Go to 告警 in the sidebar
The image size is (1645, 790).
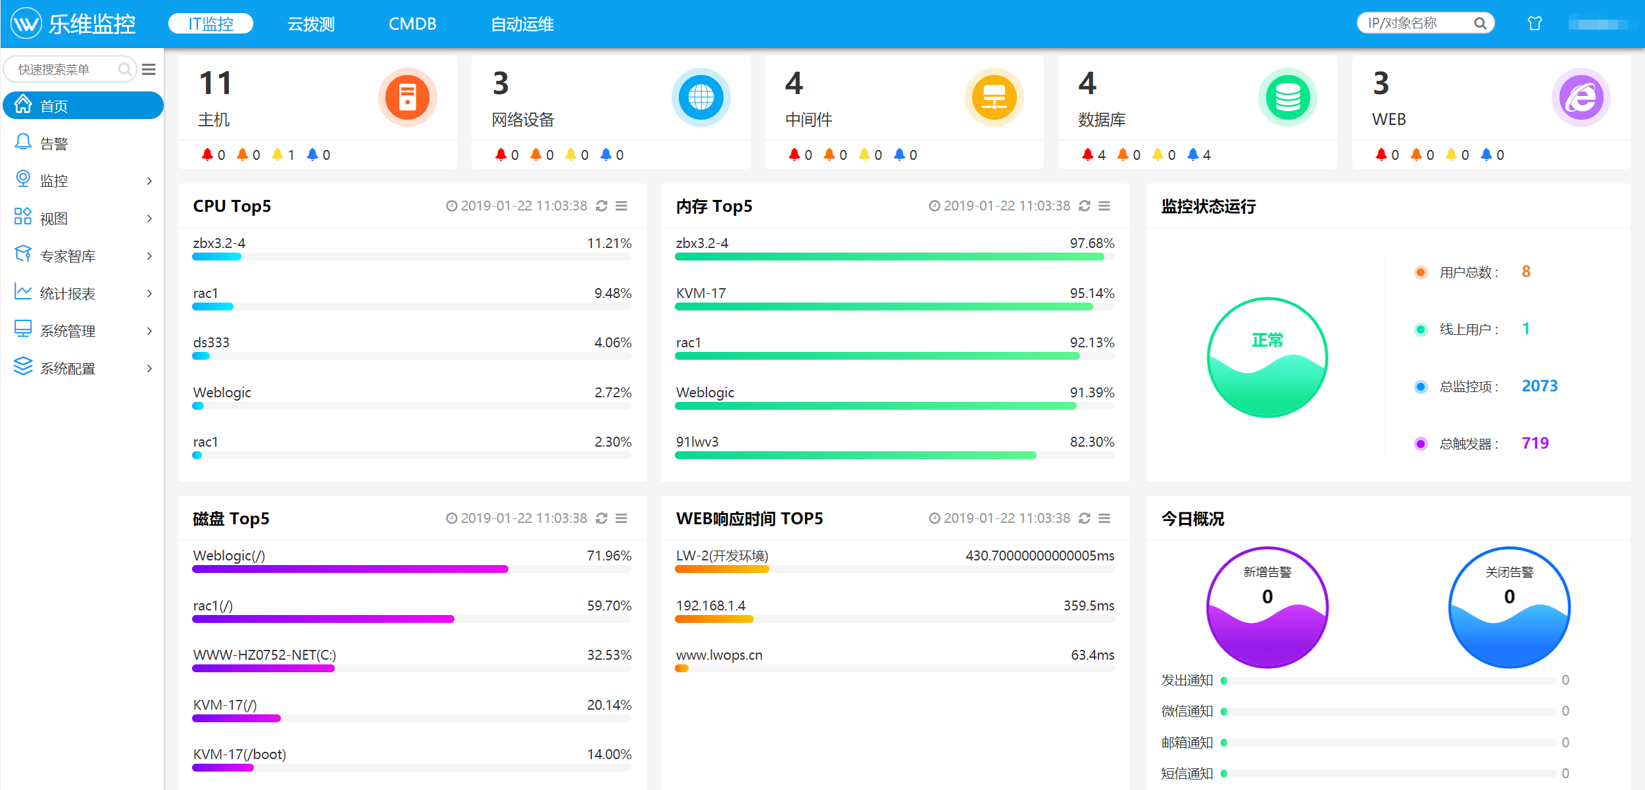[83, 143]
